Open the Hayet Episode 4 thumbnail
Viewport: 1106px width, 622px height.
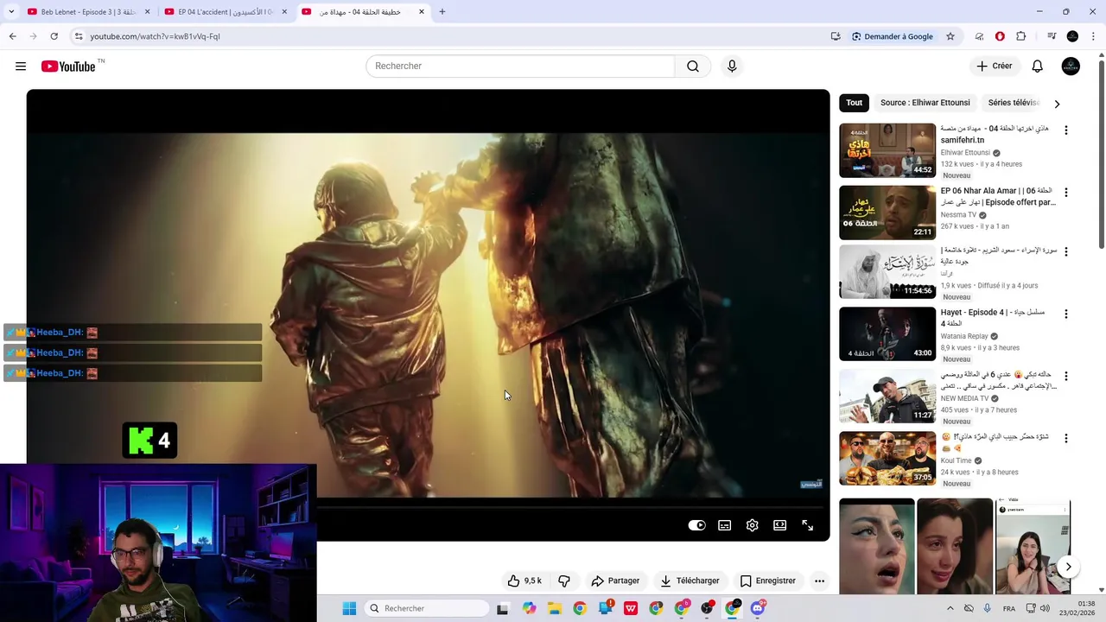(x=887, y=333)
